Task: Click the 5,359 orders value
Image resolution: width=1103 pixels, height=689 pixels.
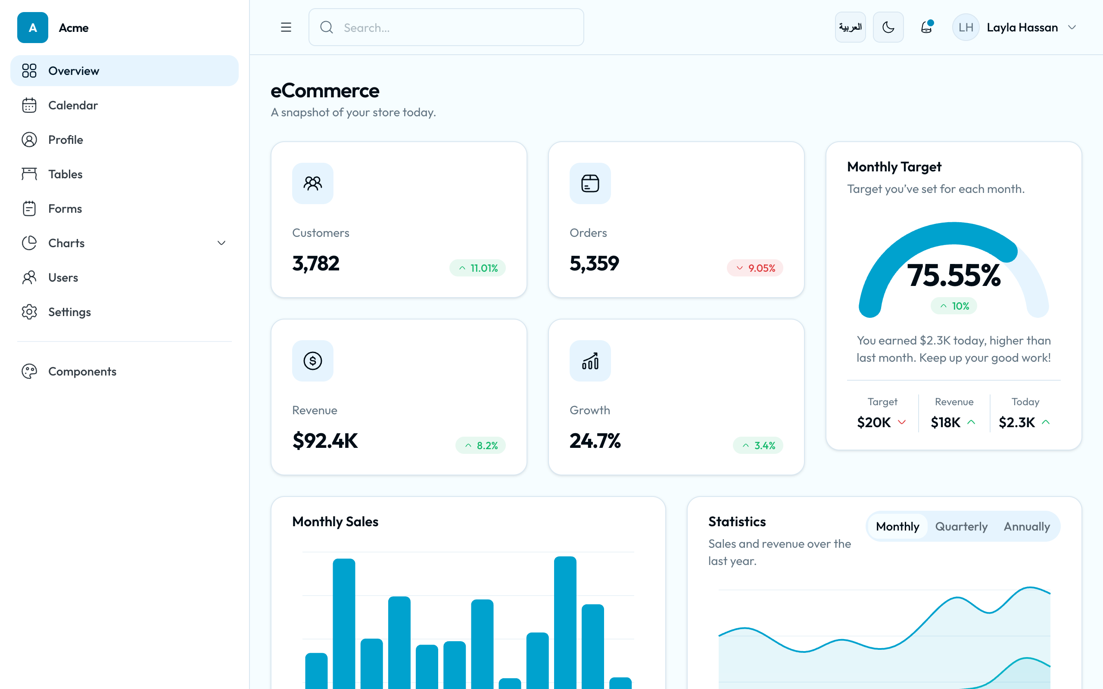Action: pos(594,264)
